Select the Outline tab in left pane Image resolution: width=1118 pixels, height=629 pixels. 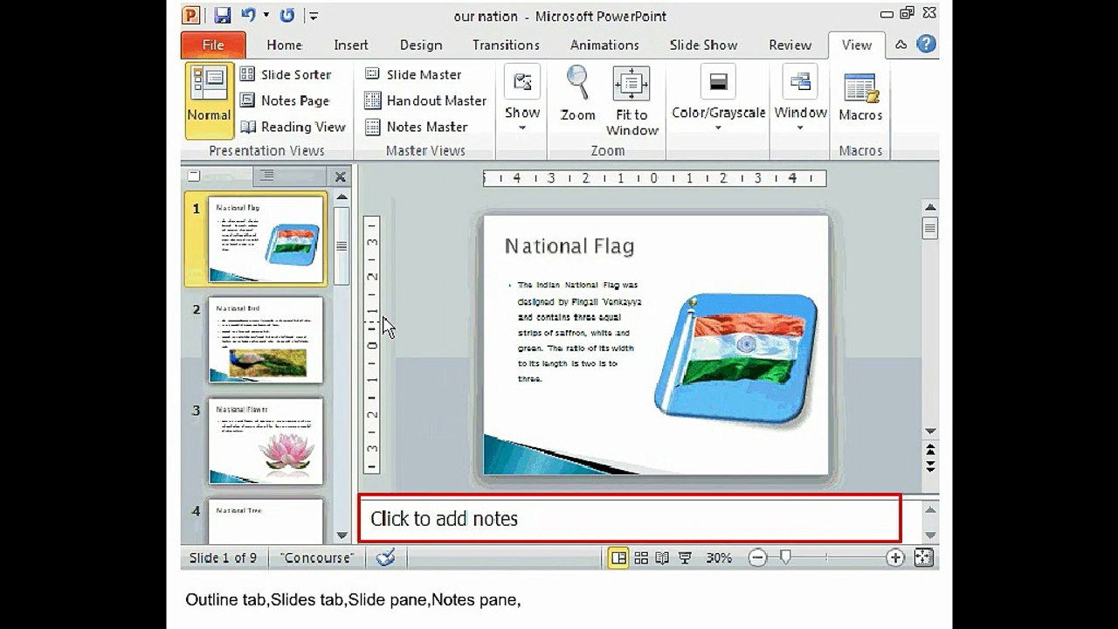(x=291, y=176)
